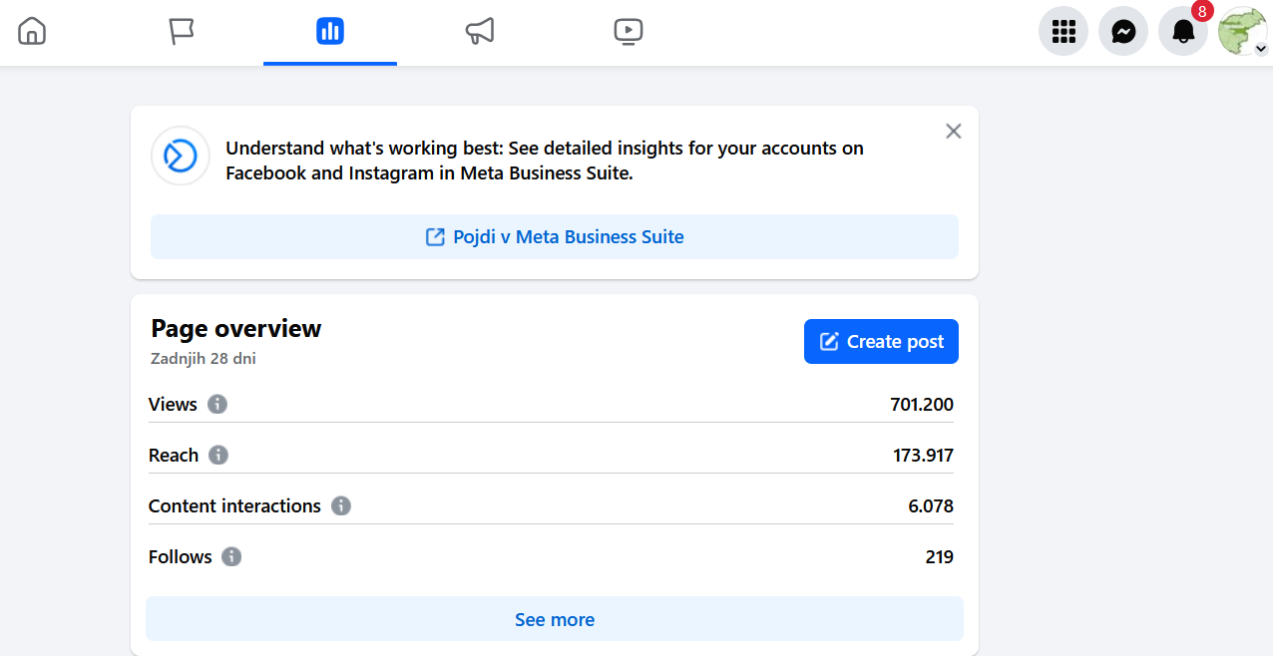Click the Understand what's working best text
The width and height of the screenshot is (1273, 656).
pos(545,161)
